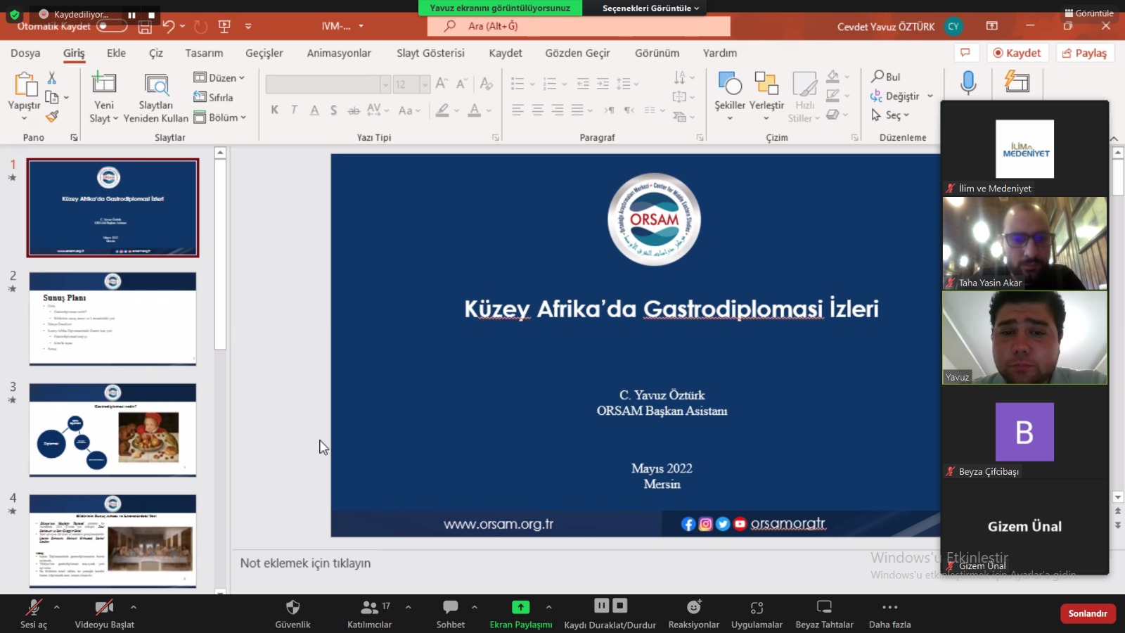Click the red Sonlandır end meeting button
The image size is (1125, 633).
point(1088,613)
